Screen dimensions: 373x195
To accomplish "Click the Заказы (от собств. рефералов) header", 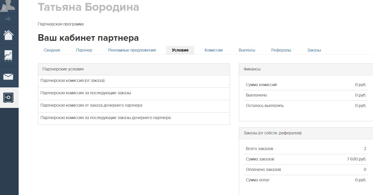I will pos(306,133).
